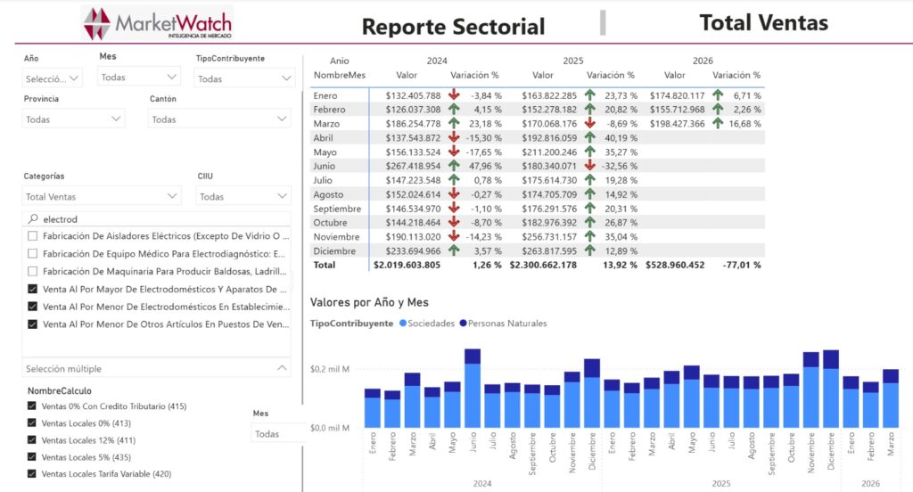Click the NombreCalculo slicer header
The height and width of the screenshot is (492, 913).
[60, 390]
